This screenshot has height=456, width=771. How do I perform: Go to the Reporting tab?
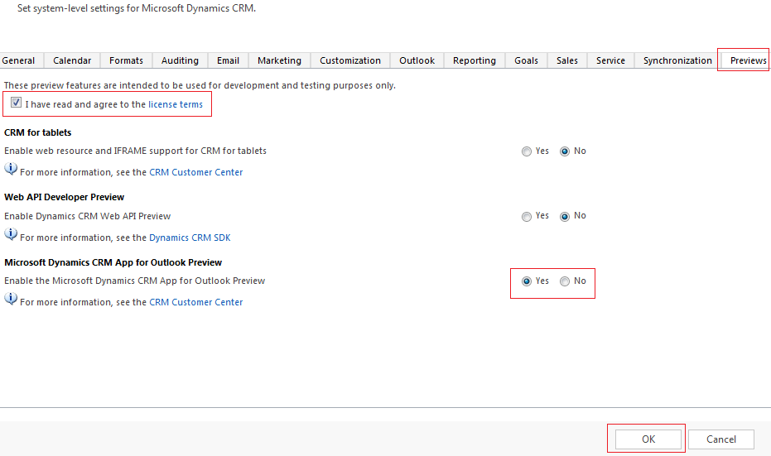pos(475,60)
